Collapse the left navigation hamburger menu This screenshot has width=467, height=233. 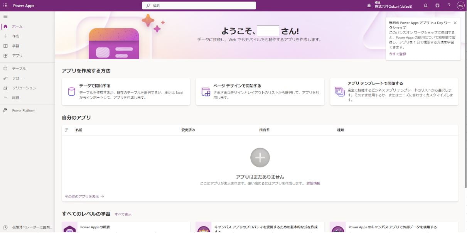click(5, 17)
